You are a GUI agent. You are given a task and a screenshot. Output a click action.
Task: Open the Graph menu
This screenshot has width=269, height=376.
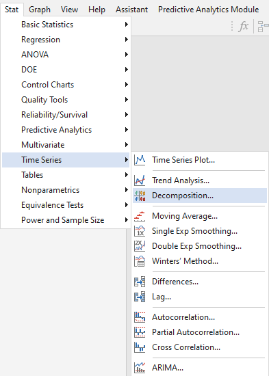click(40, 10)
